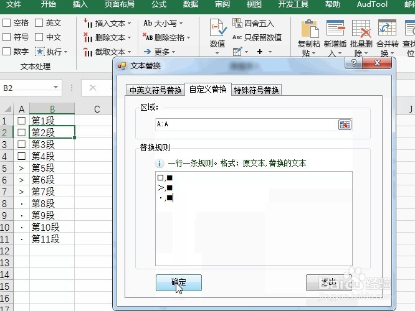The width and height of the screenshot is (415, 311).
Task: Open the 文件 ribbon tab
Action: point(14,4)
